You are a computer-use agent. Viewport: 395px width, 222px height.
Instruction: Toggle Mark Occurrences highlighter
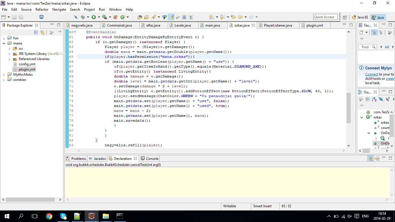[171, 17]
